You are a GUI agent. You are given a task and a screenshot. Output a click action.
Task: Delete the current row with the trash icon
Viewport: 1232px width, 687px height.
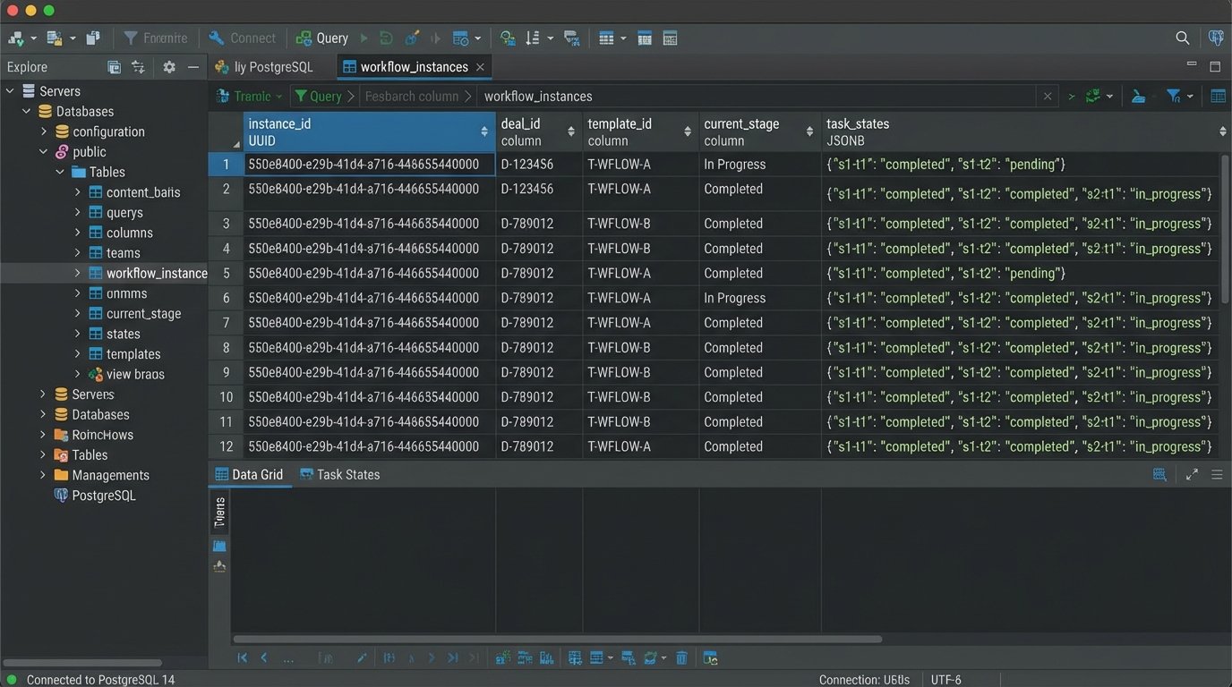pos(681,657)
